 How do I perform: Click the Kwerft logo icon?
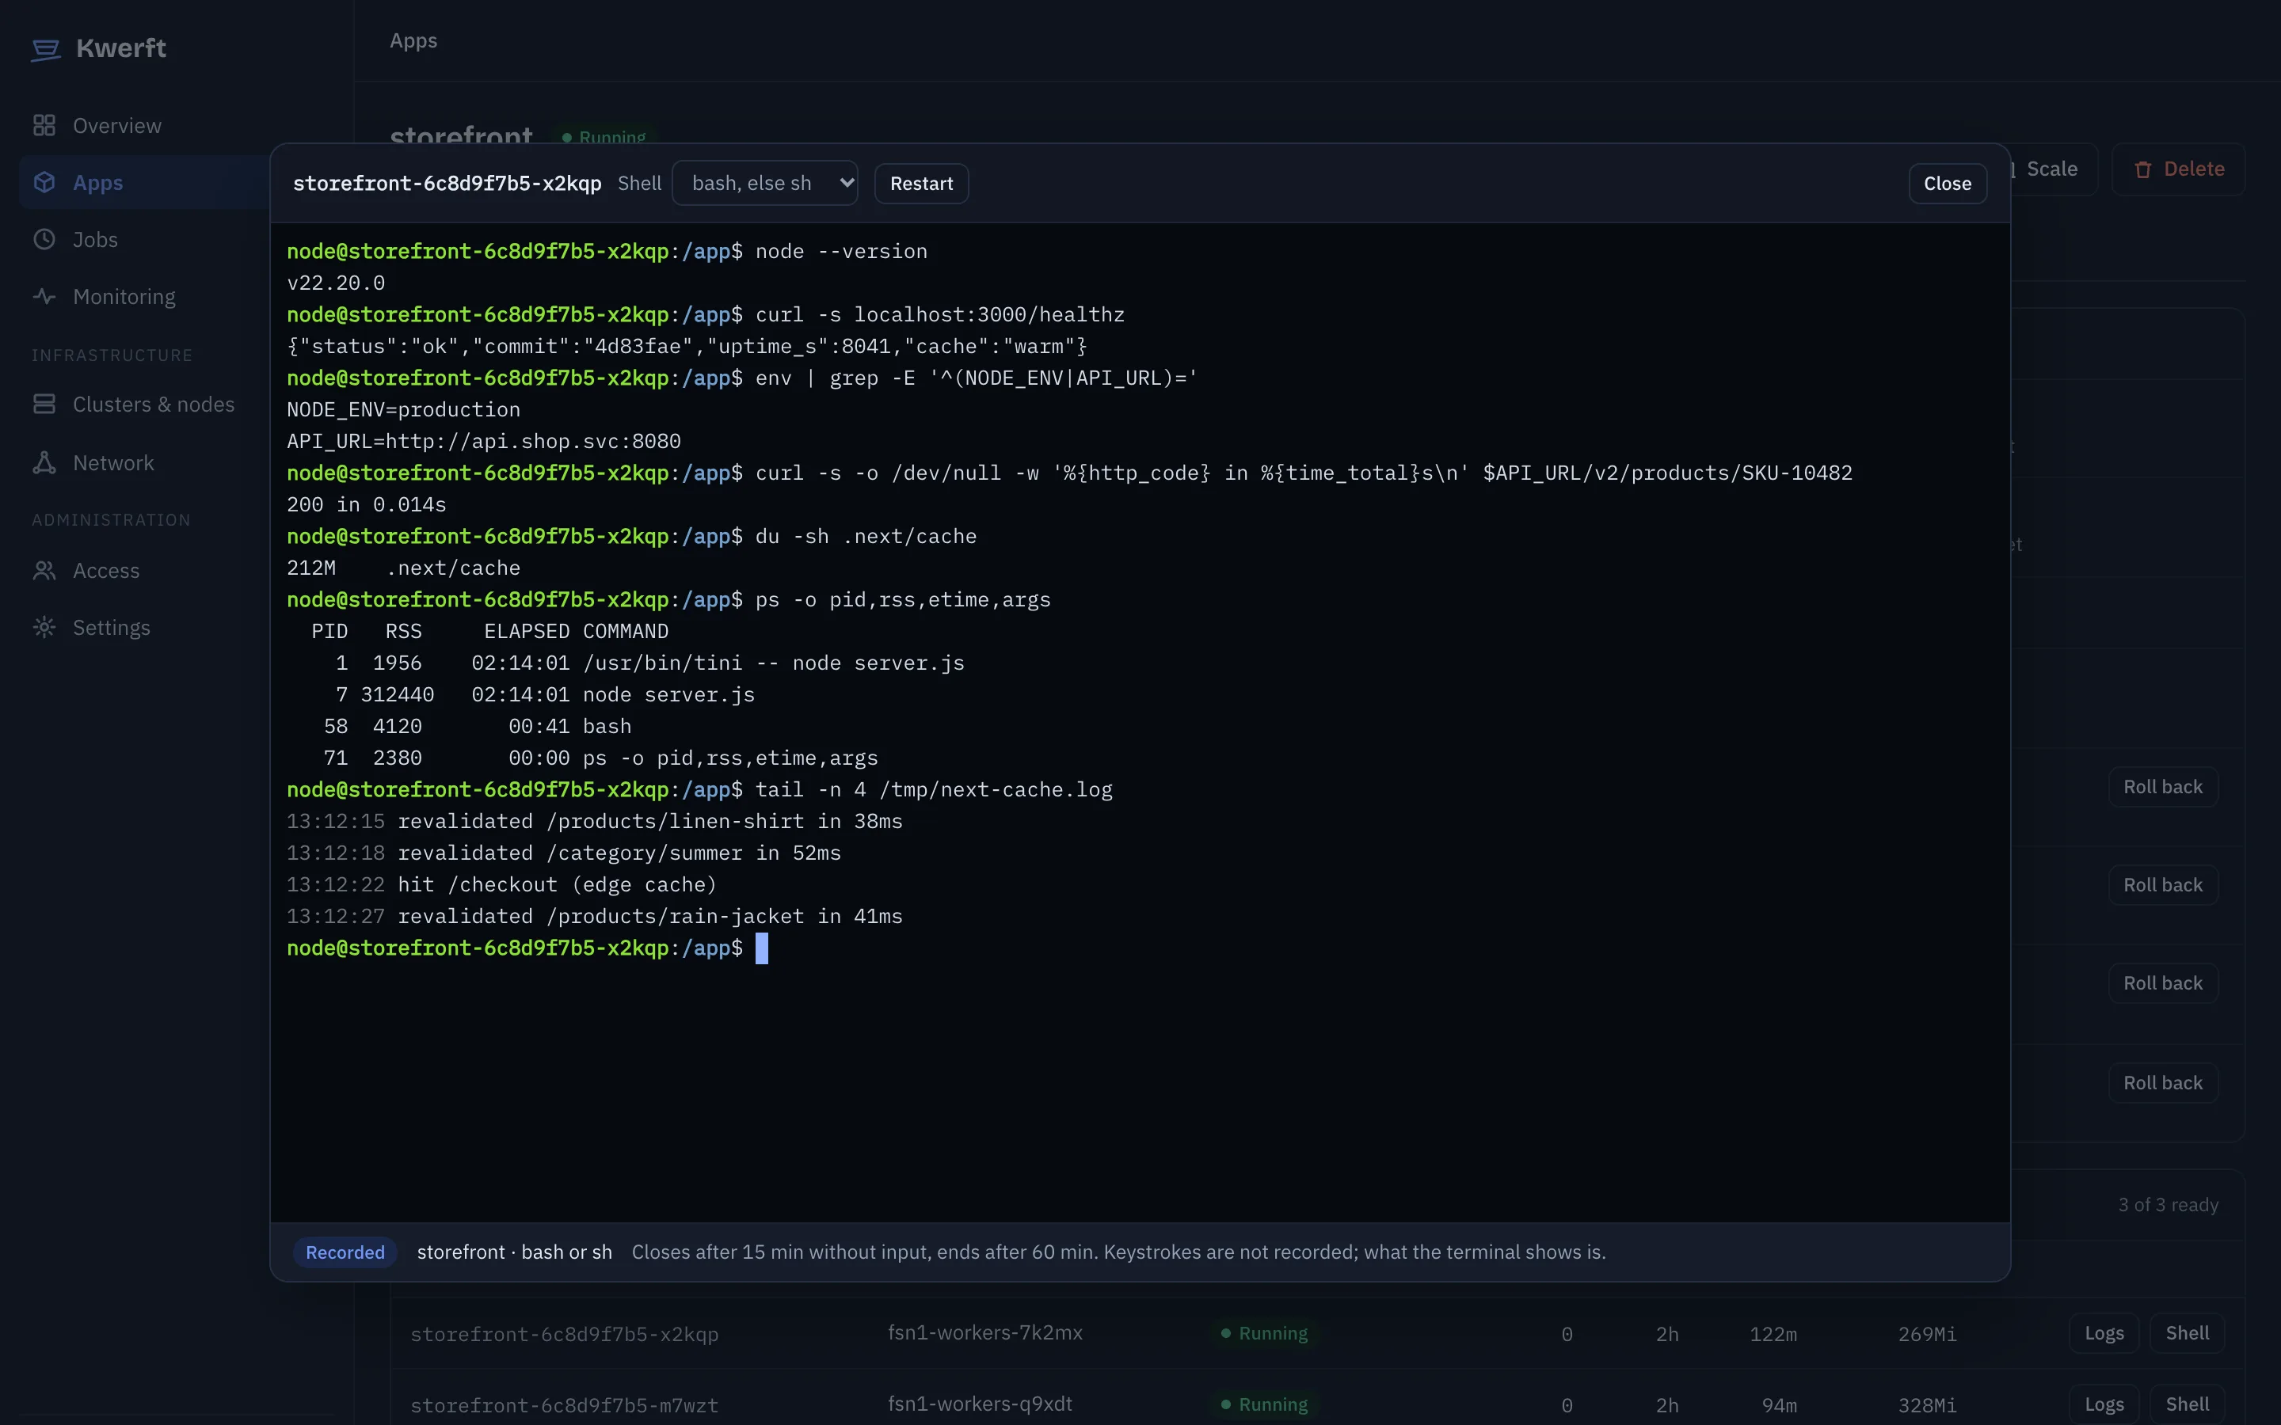(45, 49)
